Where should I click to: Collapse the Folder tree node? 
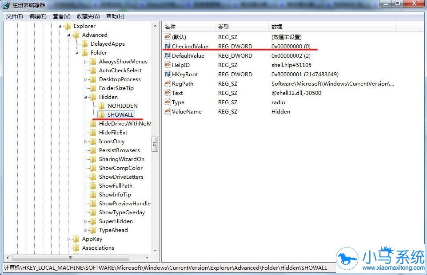click(77, 53)
